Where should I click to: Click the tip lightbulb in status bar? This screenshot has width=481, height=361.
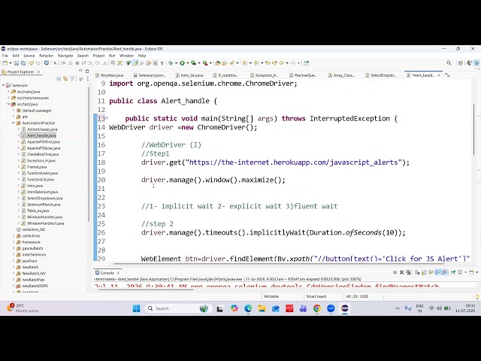[x=477, y=296]
